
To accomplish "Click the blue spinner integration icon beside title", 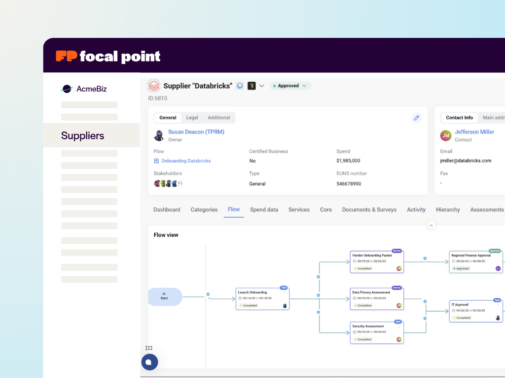I will click(240, 86).
